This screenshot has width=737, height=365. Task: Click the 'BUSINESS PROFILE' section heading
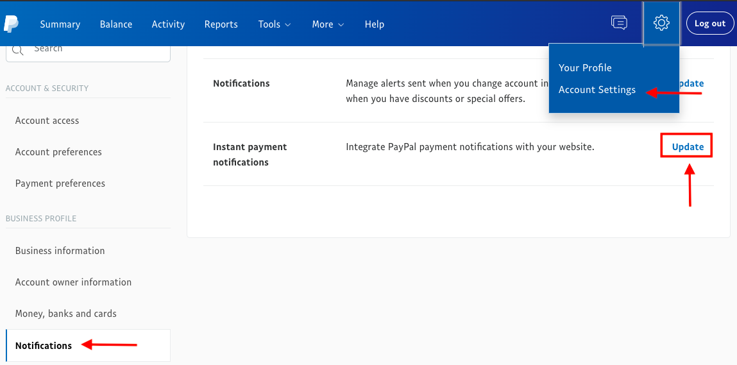[41, 219]
